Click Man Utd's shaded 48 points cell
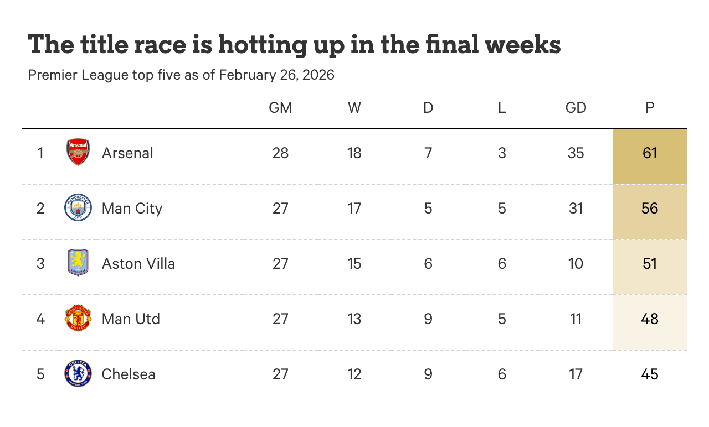 (x=650, y=322)
